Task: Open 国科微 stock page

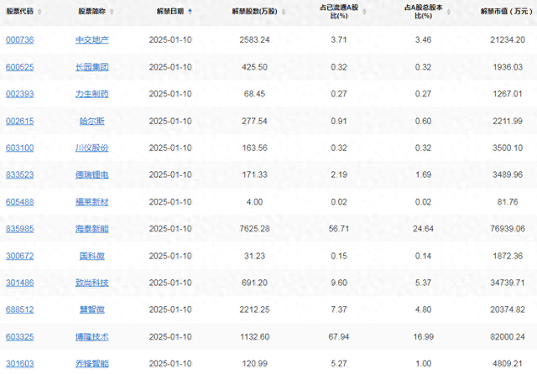Action: [x=92, y=256]
